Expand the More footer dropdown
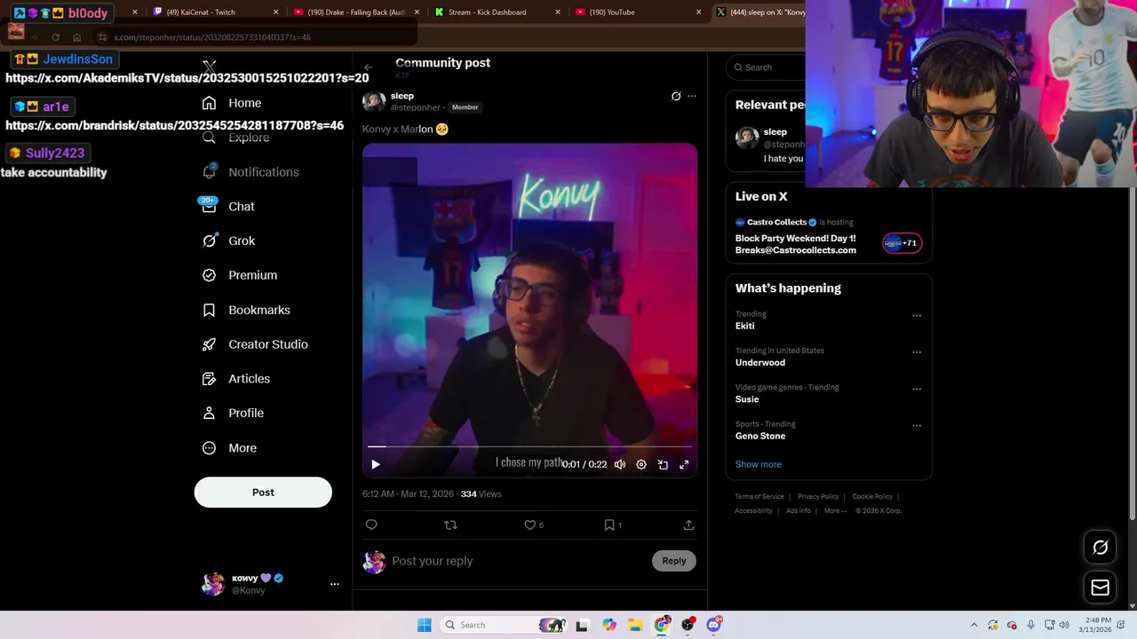The image size is (1137, 639). (835, 510)
